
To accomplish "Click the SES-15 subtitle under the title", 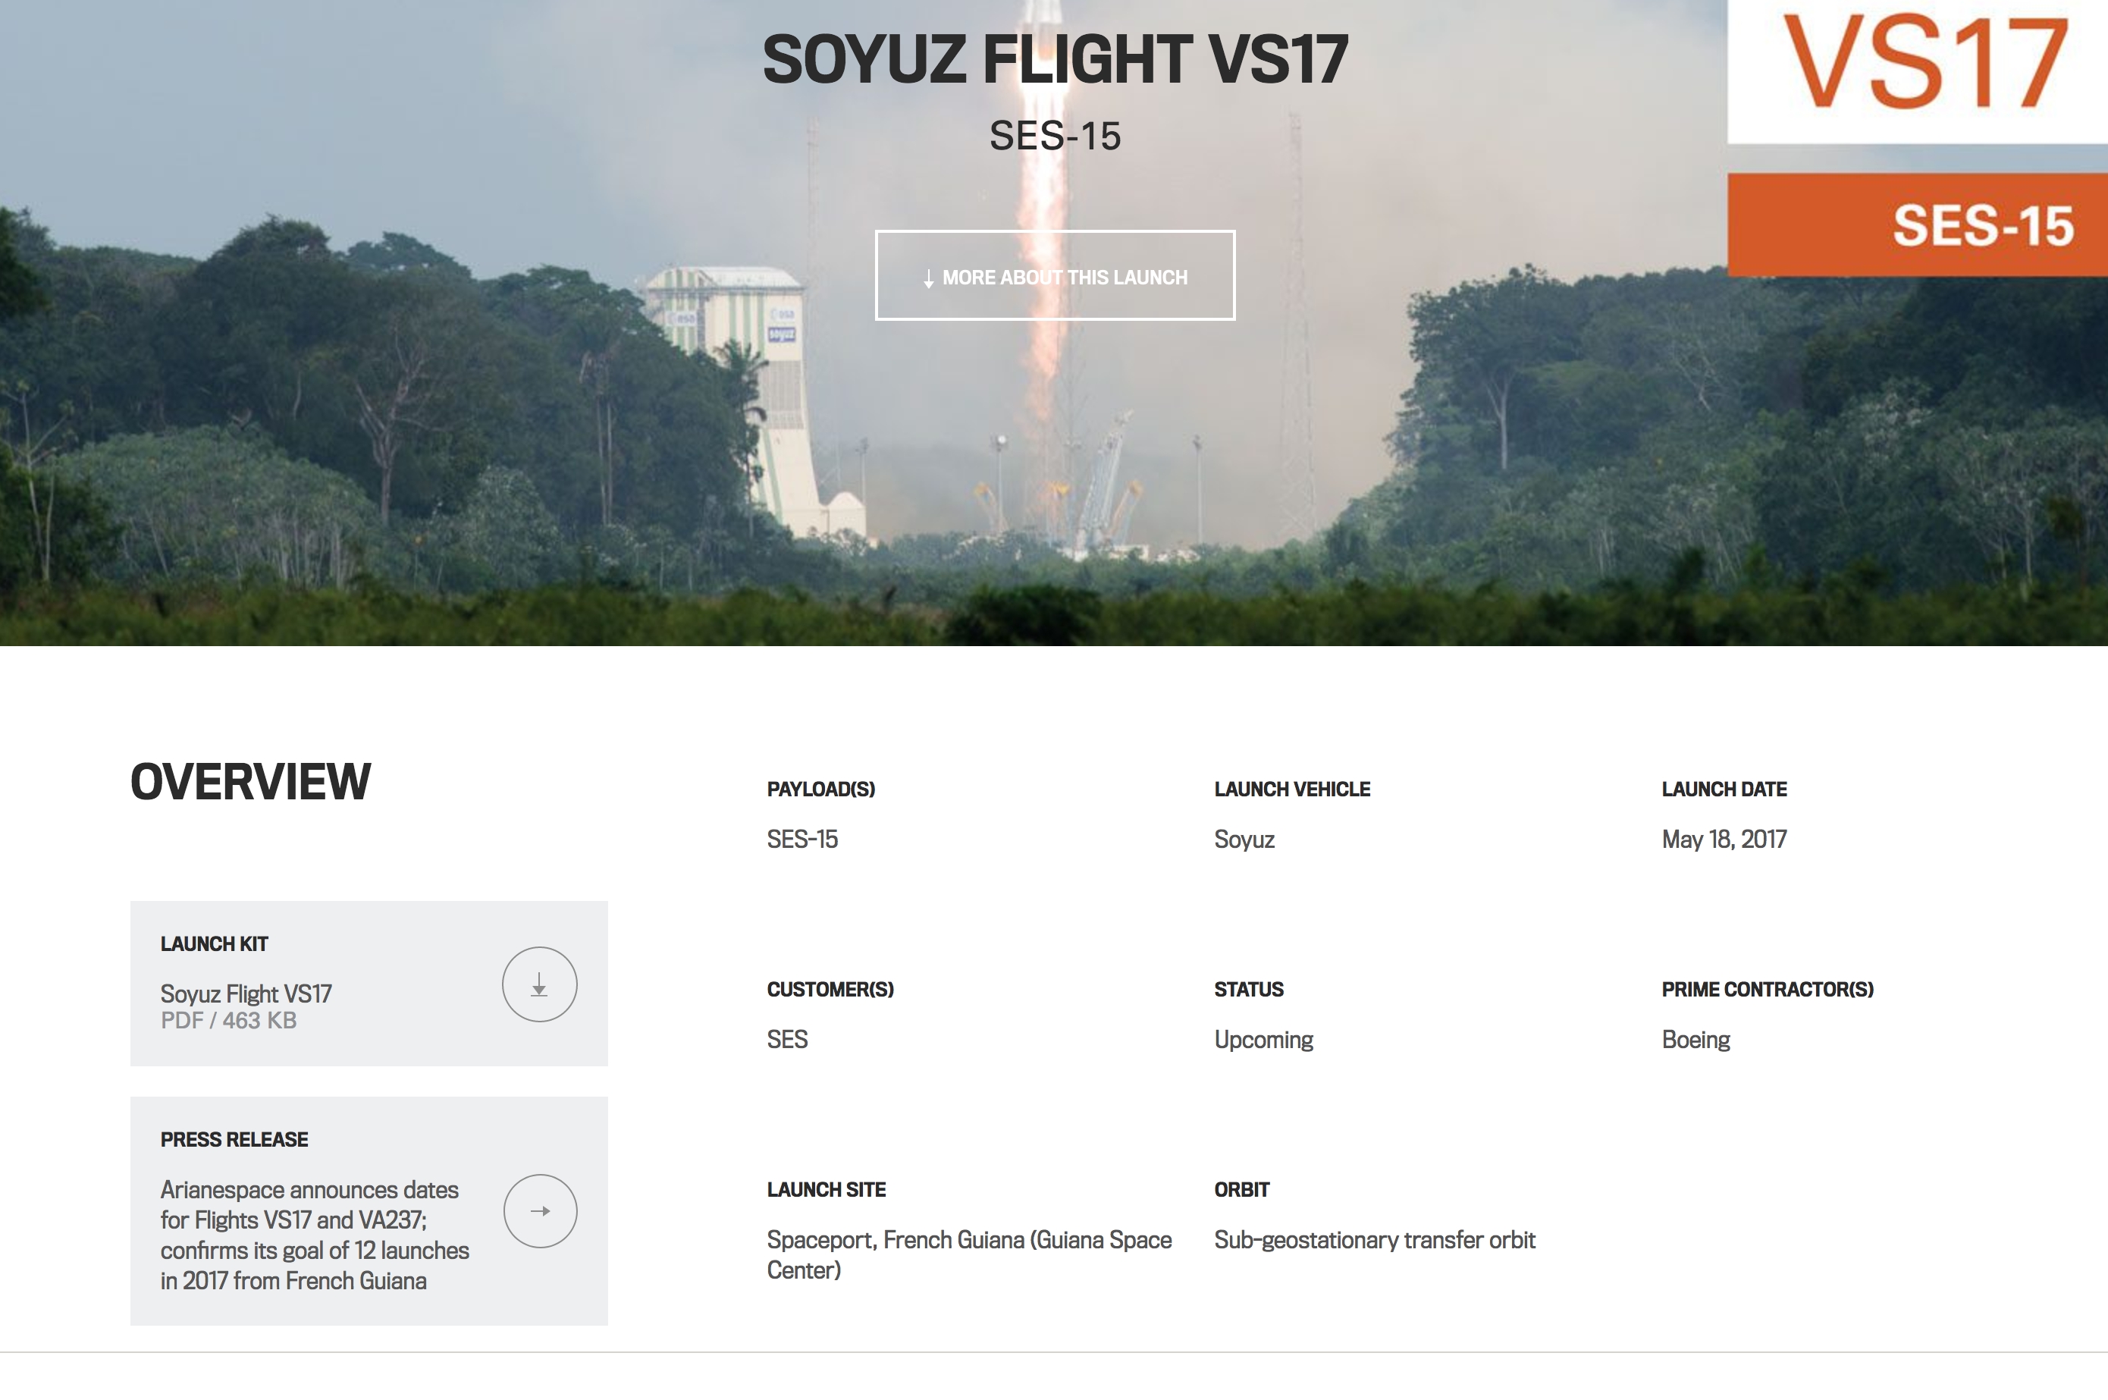I will pos(1054,136).
